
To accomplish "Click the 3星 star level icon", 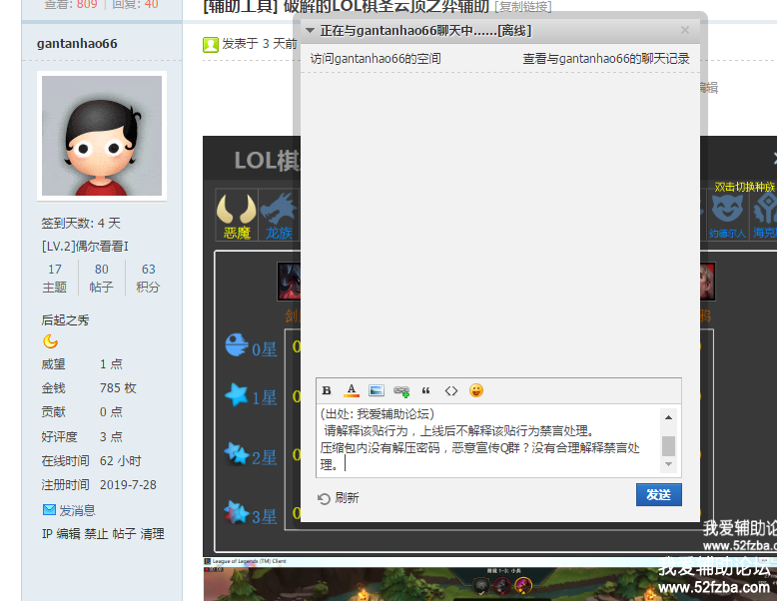I will pyautogui.click(x=236, y=512).
